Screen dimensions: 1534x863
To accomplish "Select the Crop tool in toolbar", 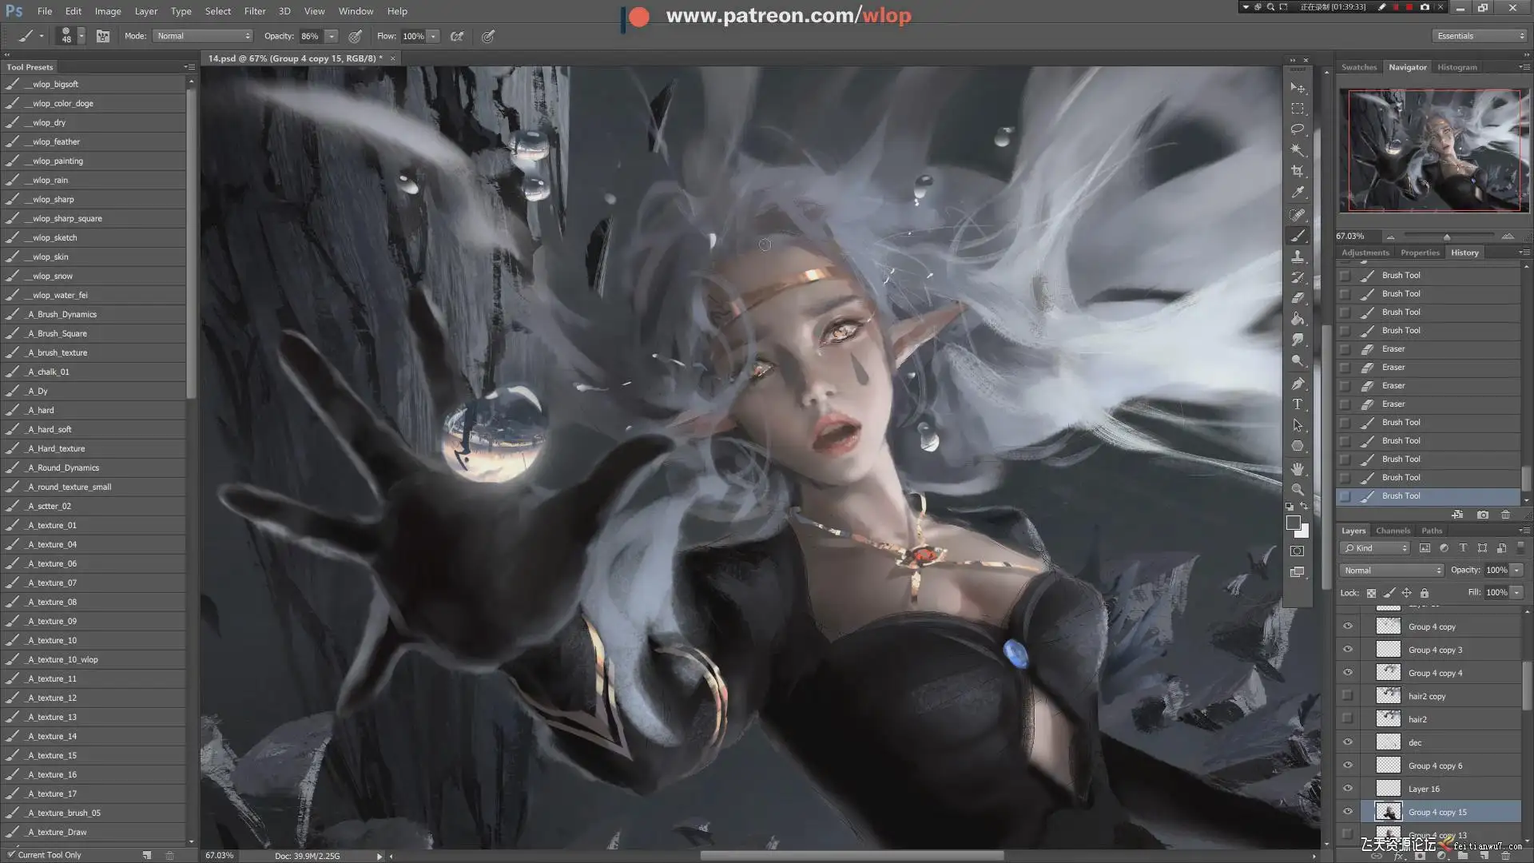I will (1298, 171).
